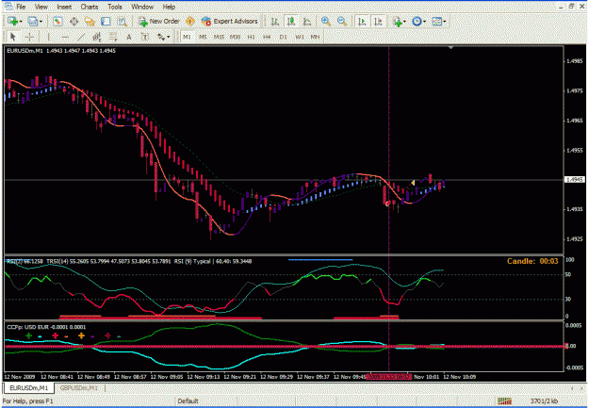Click the Profiles toolbar icon

coord(33,22)
